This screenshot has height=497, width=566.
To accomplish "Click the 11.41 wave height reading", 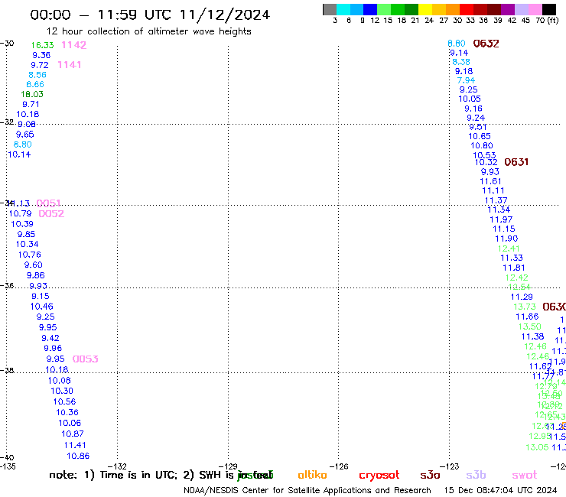I will point(75,445).
